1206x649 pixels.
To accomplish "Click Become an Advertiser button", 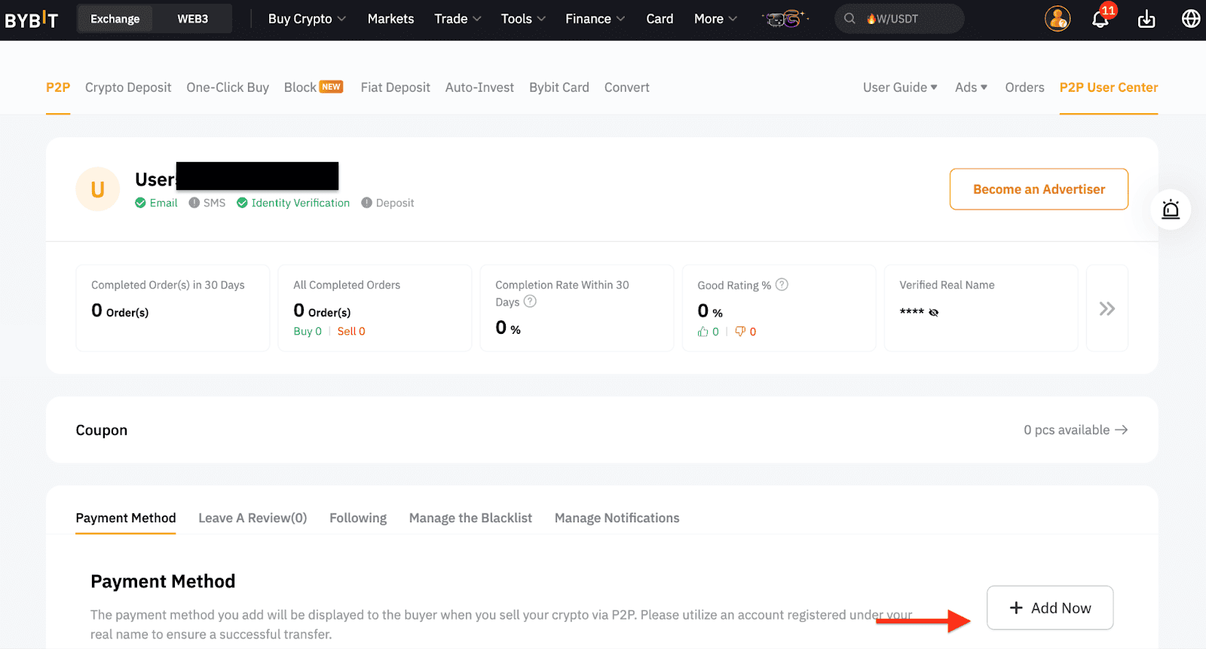I will (1039, 189).
